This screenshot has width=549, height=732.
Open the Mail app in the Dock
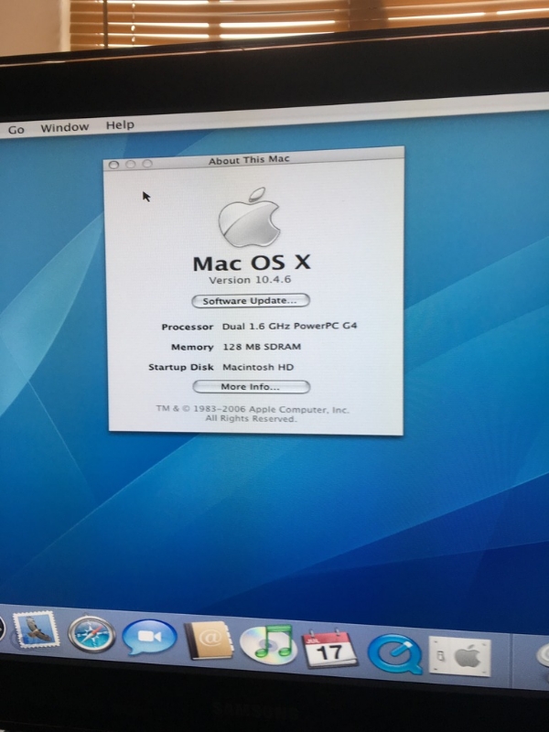pyautogui.click(x=36, y=630)
